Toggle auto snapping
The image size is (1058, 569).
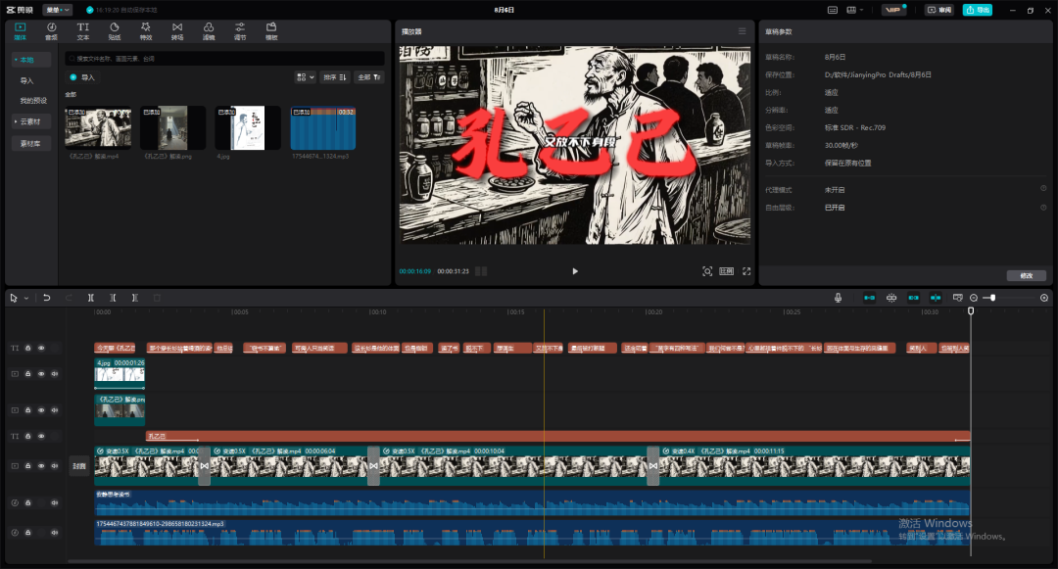pyautogui.click(x=891, y=298)
